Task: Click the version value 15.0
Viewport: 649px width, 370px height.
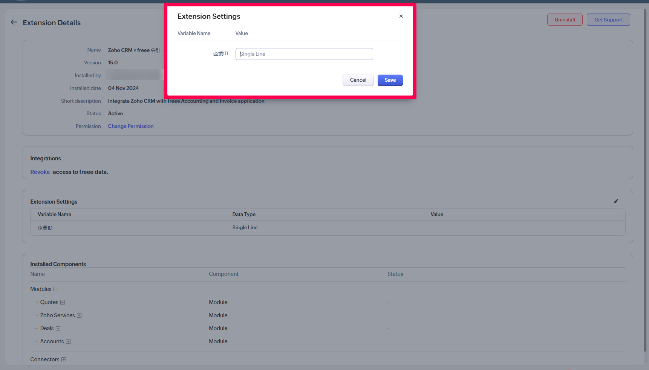Action: coord(113,62)
